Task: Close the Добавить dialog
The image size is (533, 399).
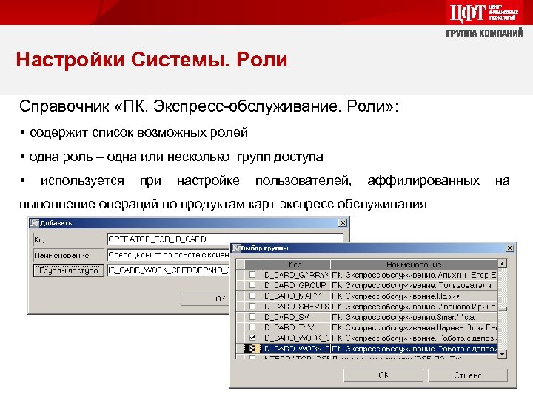Action: (343, 223)
